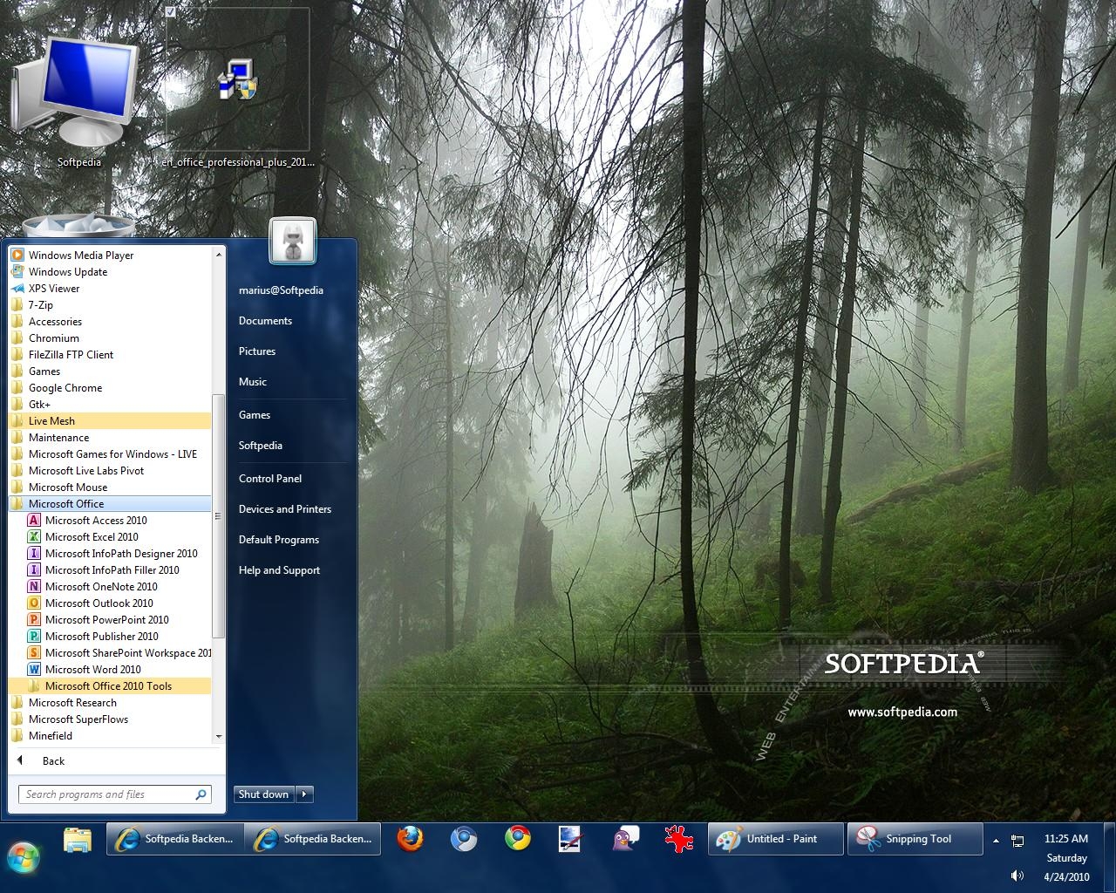Screen dimensions: 1116x893
Task: Click the programs list scrollbar thumb
Action: pyautogui.click(x=219, y=515)
